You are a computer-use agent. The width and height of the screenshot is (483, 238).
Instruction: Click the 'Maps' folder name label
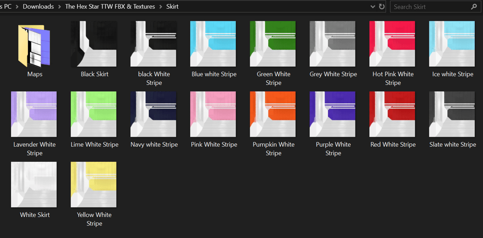[35, 74]
